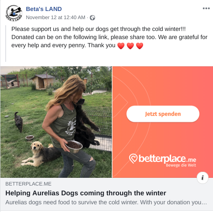Image resolution: width=213 pixels, height=212 pixels.
Task: Click the link info "i" icon
Action: point(202,178)
